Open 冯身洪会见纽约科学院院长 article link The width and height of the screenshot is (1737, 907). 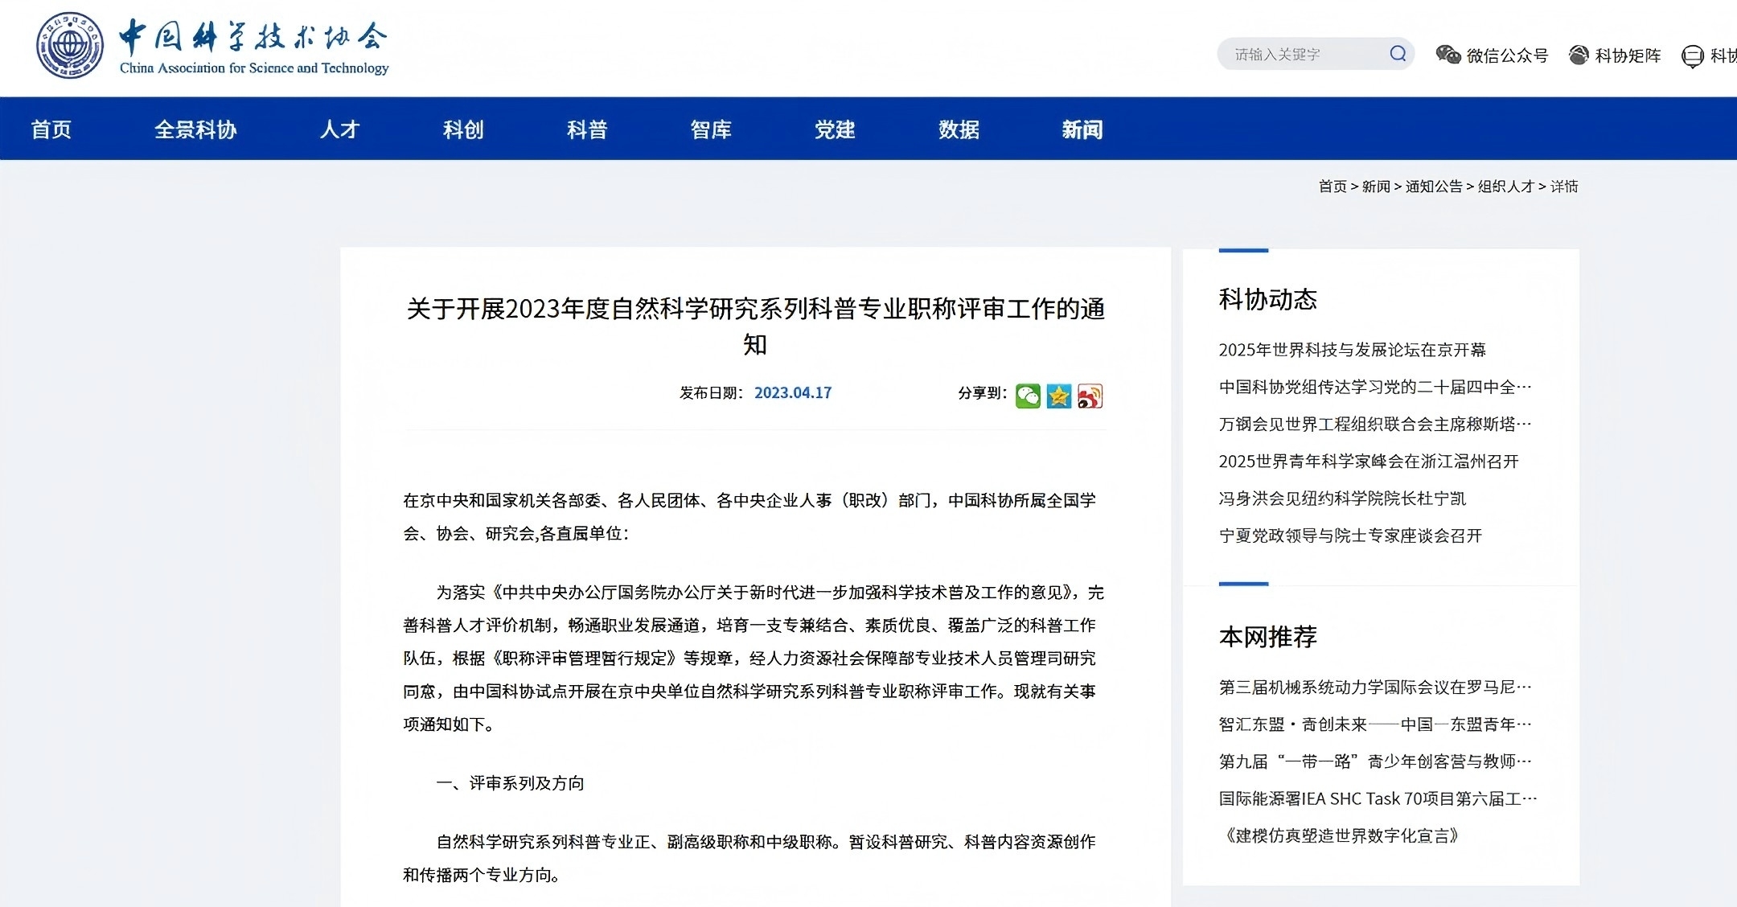1342,499
